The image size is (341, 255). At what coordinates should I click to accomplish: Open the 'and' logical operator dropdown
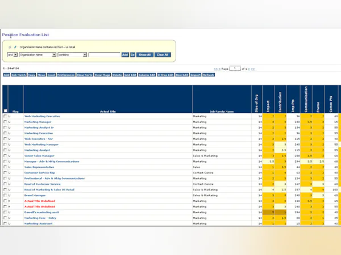point(13,54)
